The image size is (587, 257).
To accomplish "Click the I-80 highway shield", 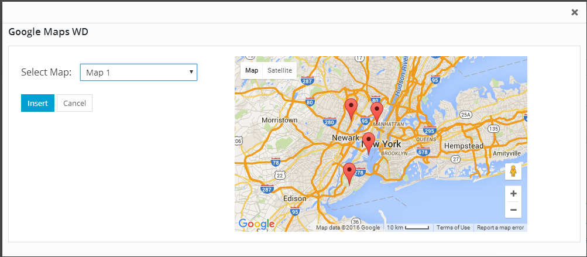I will point(309,101).
